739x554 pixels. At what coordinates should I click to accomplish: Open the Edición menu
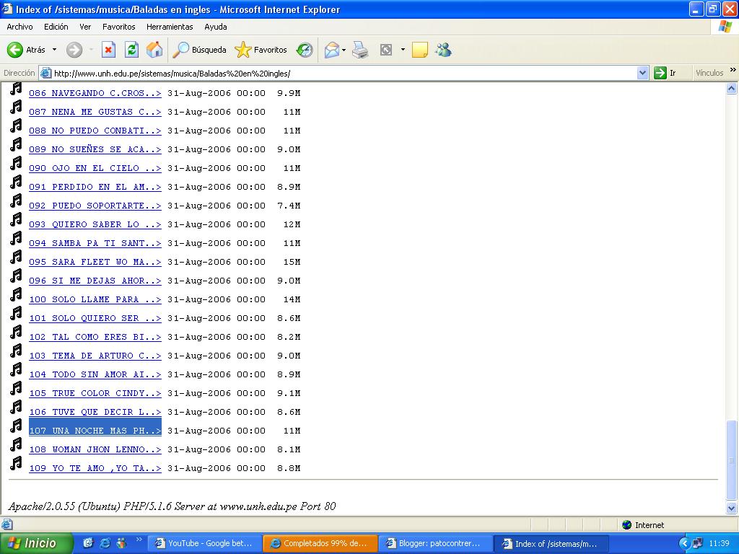pyautogui.click(x=56, y=27)
